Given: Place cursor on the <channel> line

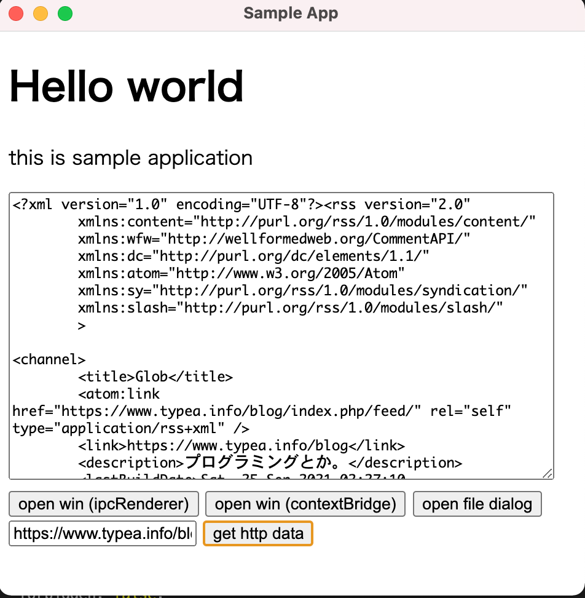Looking at the screenshot, I should click(49, 359).
